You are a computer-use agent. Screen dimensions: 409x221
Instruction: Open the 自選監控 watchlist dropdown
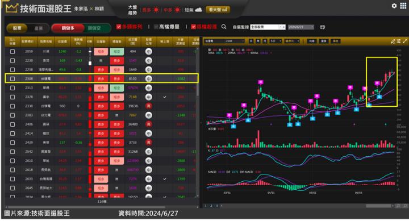[268, 27]
